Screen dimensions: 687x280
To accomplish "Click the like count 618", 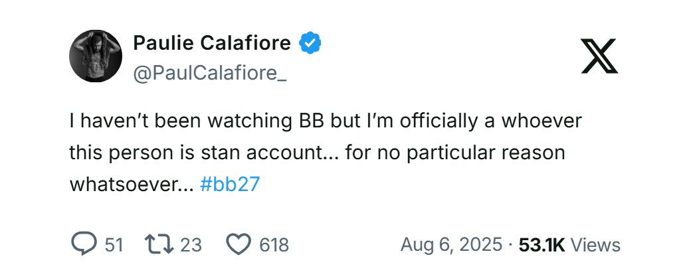I will tap(274, 245).
